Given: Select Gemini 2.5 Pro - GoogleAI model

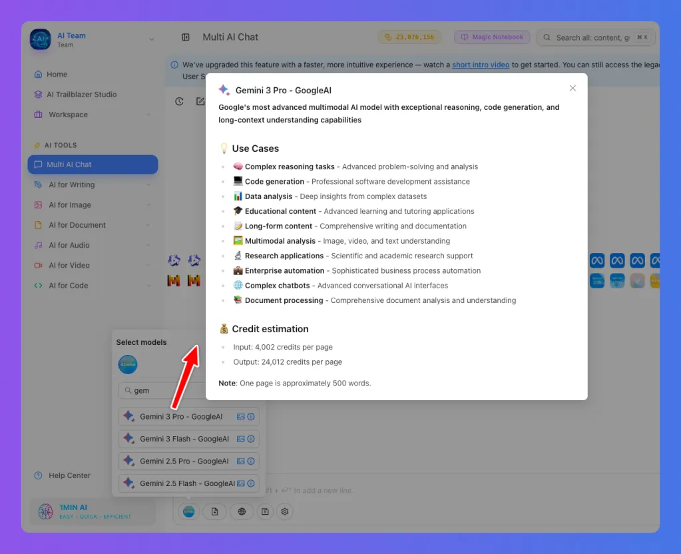Looking at the screenshot, I should coord(188,461).
